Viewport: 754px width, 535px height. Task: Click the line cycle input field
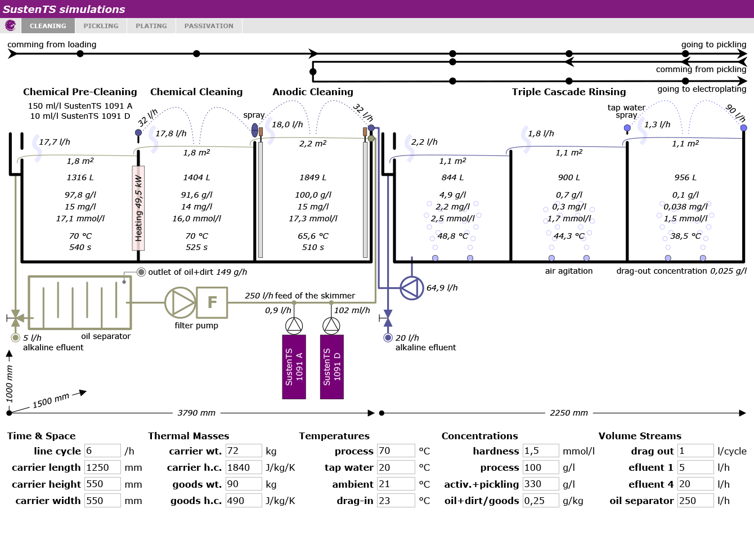(x=102, y=451)
